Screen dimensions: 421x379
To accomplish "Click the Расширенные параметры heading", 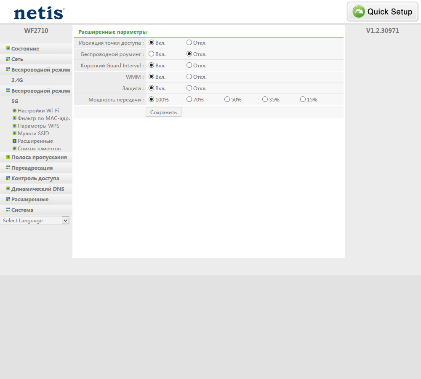I will pyautogui.click(x=112, y=32).
